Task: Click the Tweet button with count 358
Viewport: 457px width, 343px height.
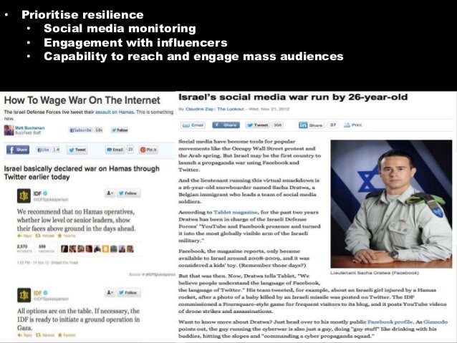Action: 258,125
